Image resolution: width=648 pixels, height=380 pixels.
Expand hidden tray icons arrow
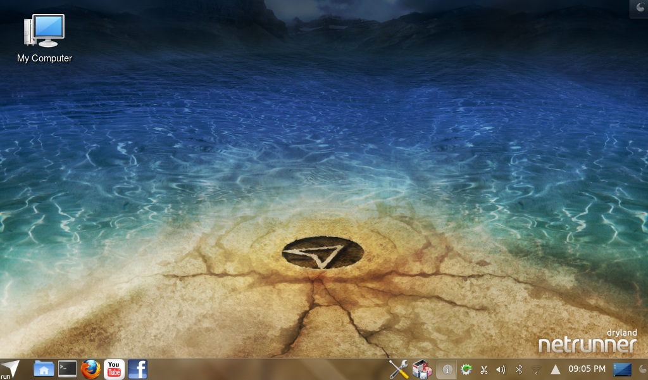(x=556, y=369)
